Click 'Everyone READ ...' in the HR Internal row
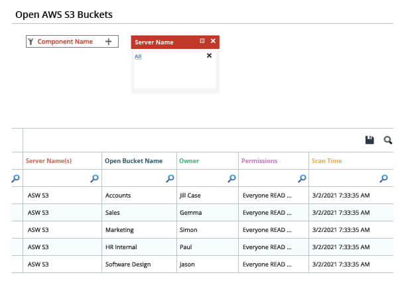The height and width of the screenshot is (285, 406). 267,247
